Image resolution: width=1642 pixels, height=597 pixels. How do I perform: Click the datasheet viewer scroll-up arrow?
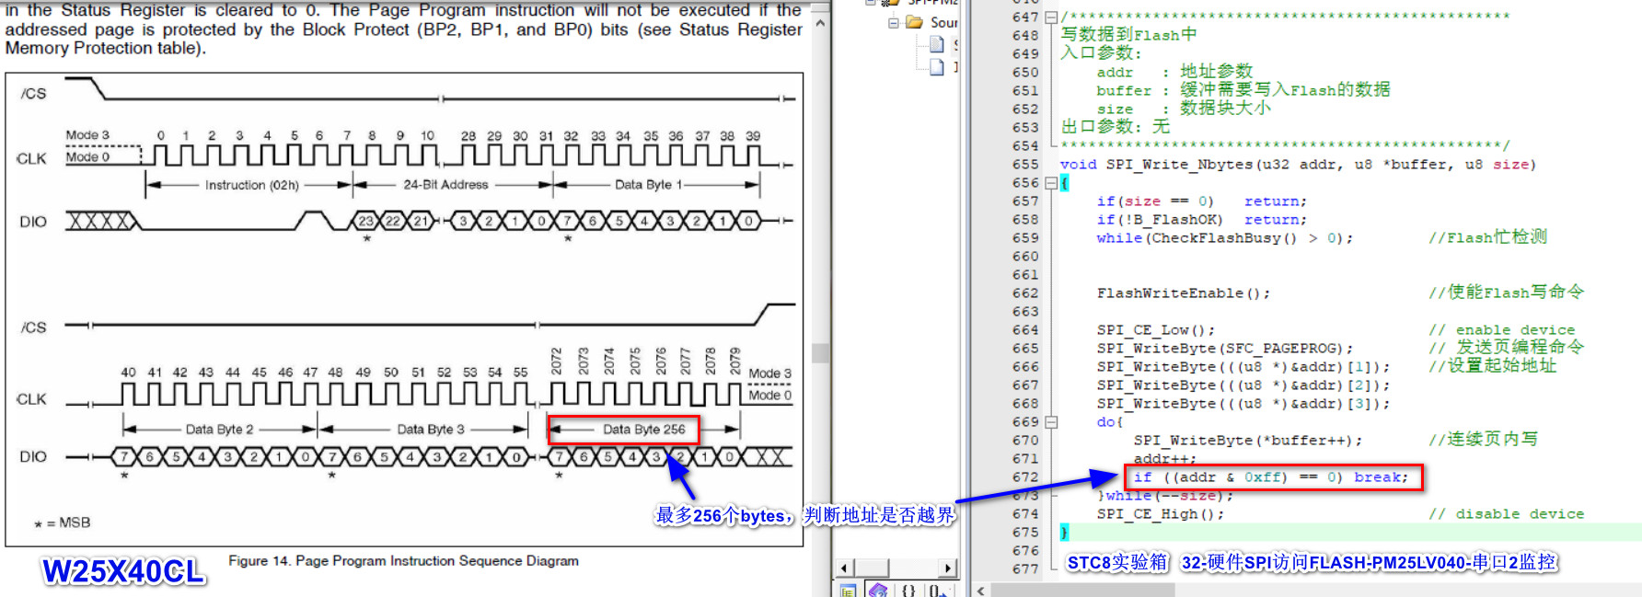(x=820, y=22)
